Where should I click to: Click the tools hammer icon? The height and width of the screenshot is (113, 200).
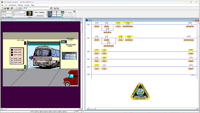point(51,8)
